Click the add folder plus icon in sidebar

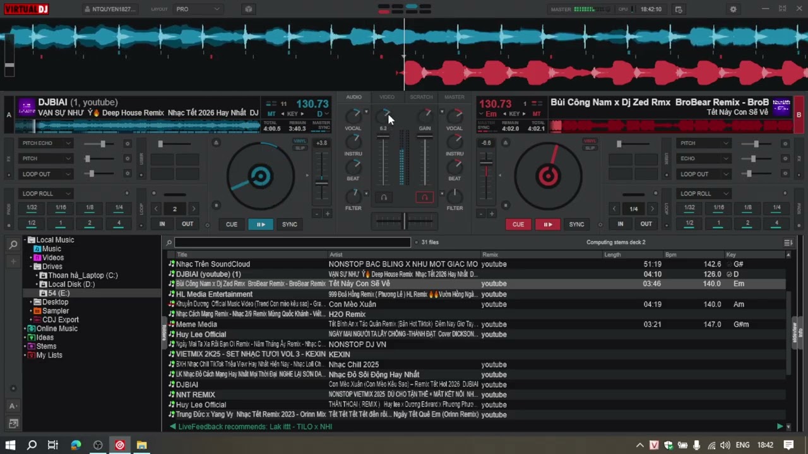13,261
